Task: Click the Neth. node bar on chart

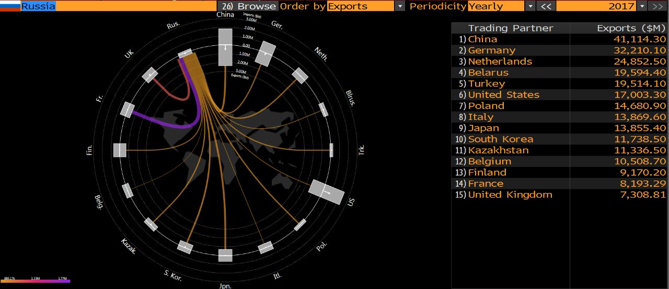Action: coord(299,76)
